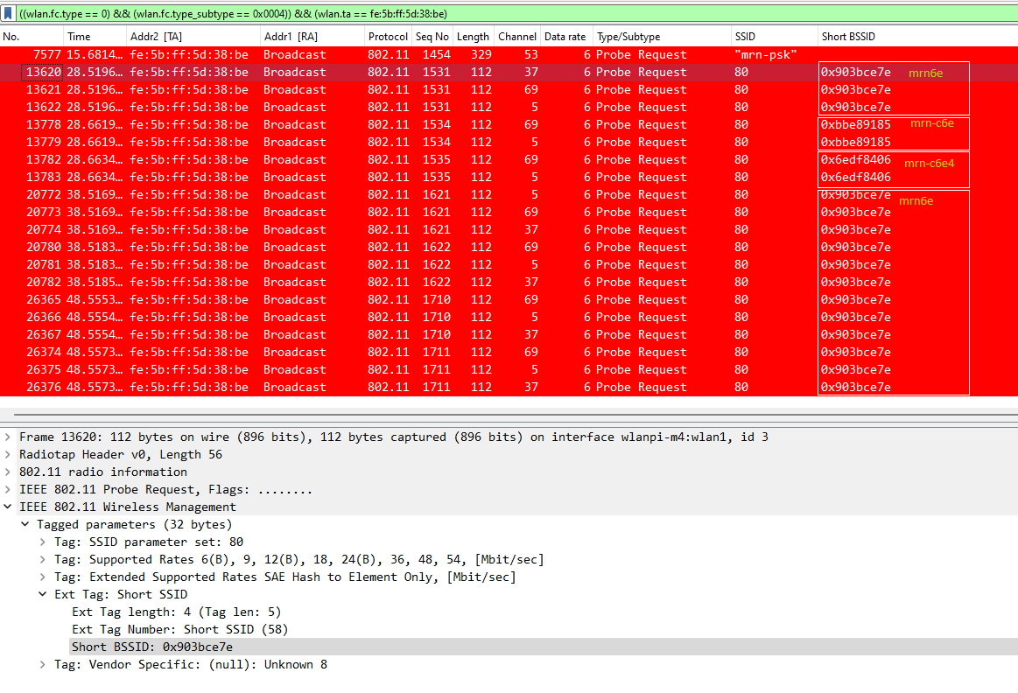
Task: Expand the SSID parameter set tag
Action: tap(44, 542)
